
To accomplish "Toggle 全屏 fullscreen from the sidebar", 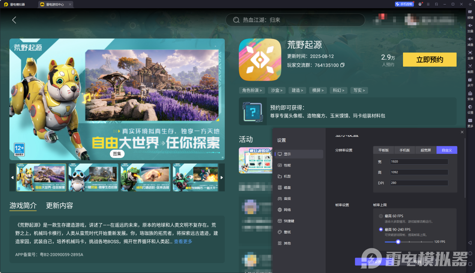I will [x=470, y=55].
